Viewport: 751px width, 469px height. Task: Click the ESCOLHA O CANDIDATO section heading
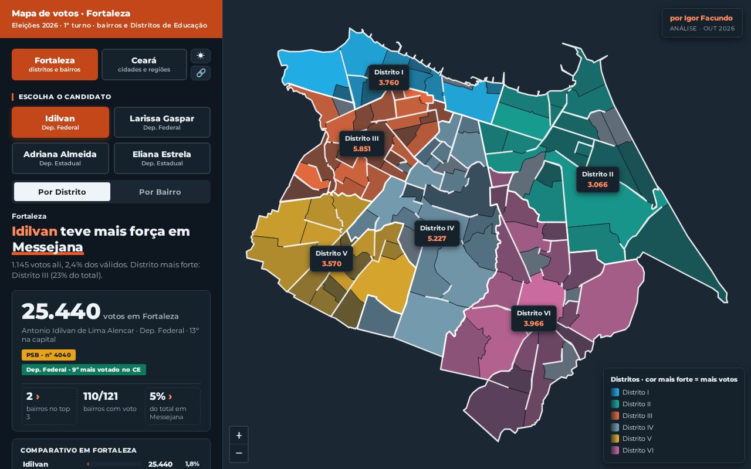[65, 97]
